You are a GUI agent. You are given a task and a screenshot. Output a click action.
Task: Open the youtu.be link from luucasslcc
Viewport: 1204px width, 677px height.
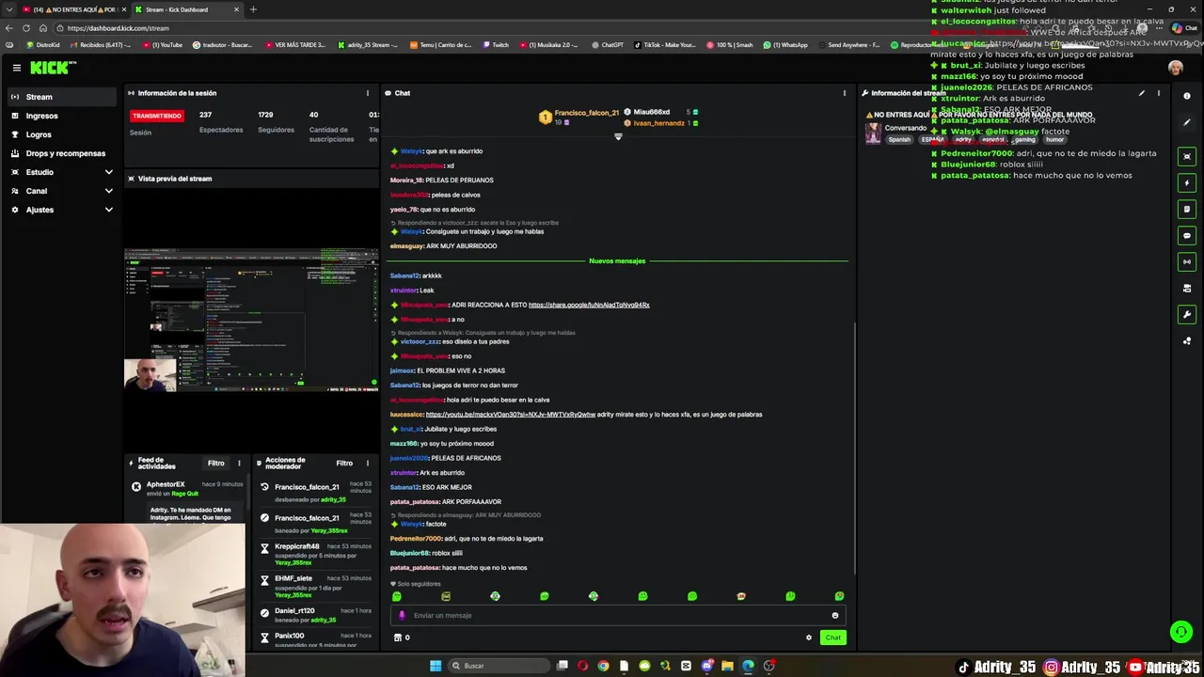(511, 414)
